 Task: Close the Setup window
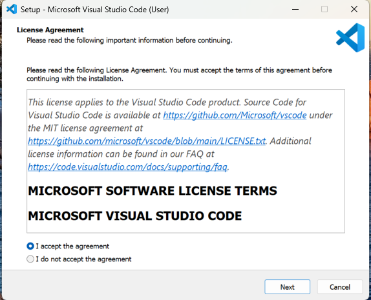pyautogui.click(x=354, y=10)
